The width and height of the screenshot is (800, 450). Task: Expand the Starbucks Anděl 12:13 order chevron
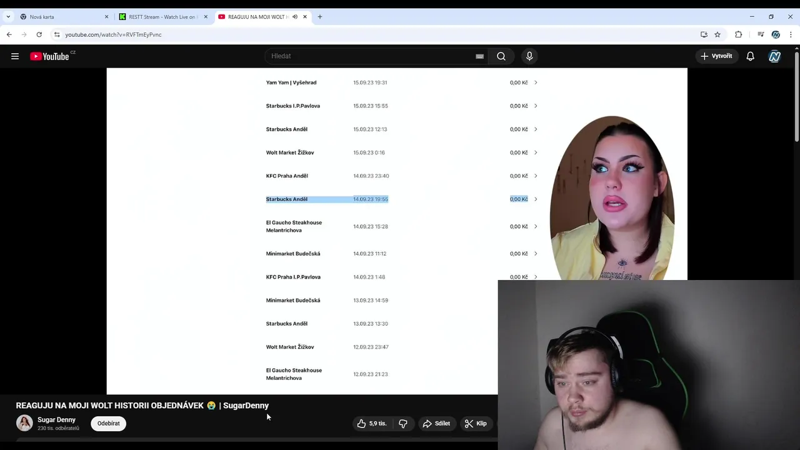[536, 129]
